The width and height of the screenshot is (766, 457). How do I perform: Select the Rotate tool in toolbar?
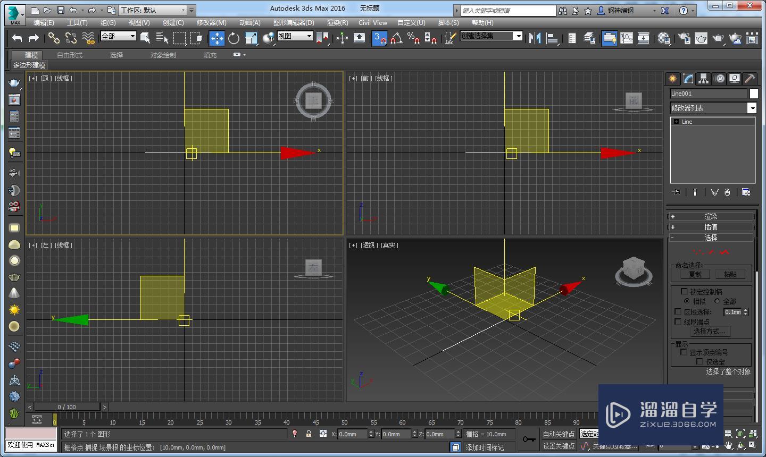tap(234, 38)
